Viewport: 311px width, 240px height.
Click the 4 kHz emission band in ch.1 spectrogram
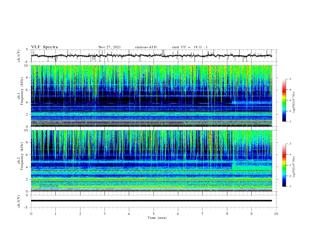[x=252, y=103]
